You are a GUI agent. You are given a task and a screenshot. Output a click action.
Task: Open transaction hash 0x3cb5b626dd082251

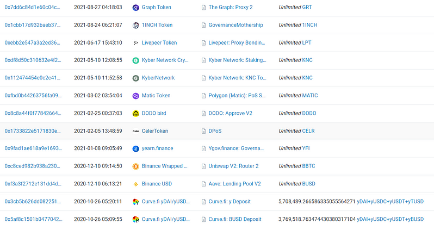(33, 202)
